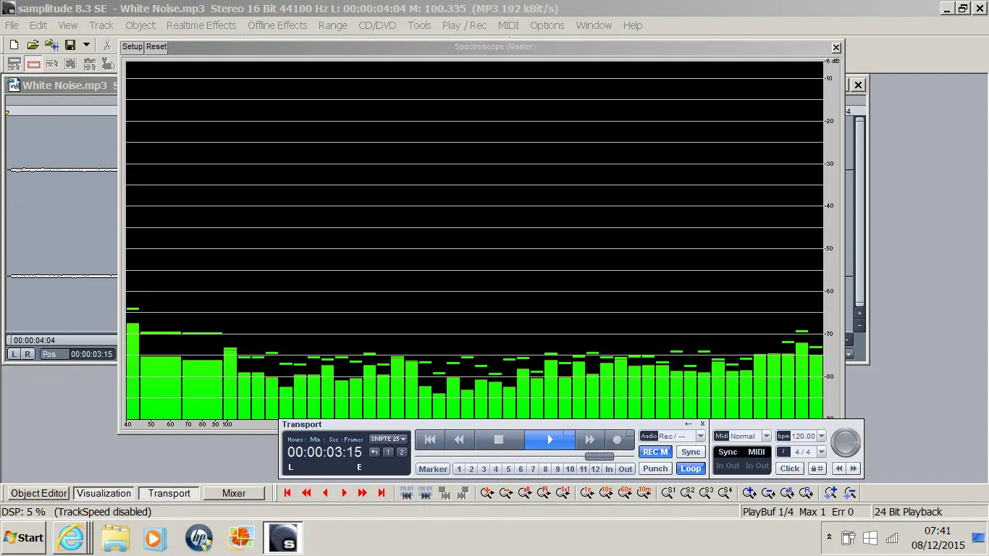Image resolution: width=989 pixels, height=556 pixels.
Task: Recall zoom snapshot S4
Action: coord(725,493)
